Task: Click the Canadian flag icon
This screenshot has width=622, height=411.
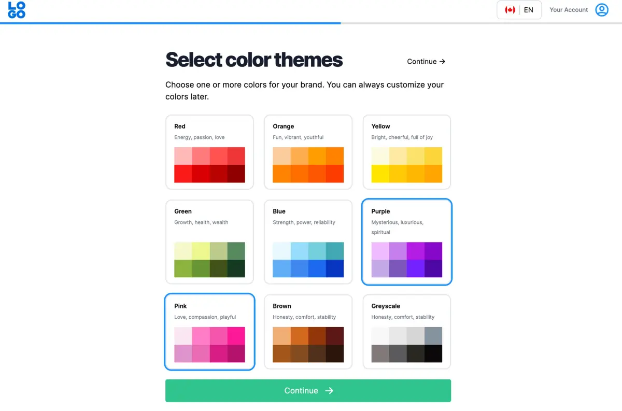Action: pos(511,9)
